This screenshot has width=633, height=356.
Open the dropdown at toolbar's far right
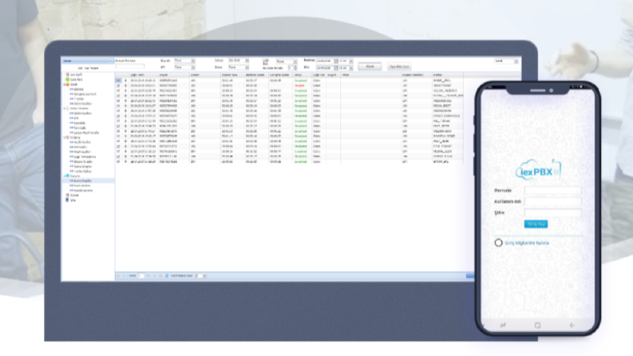[x=516, y=61]
